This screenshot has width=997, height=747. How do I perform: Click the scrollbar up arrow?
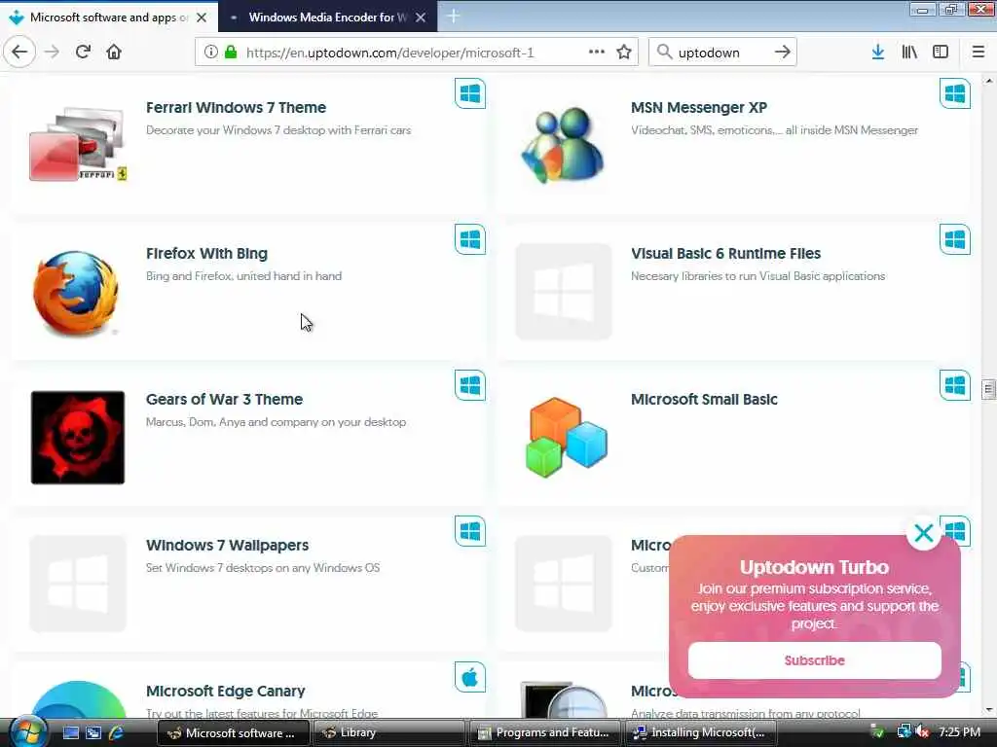click(988, 82)
